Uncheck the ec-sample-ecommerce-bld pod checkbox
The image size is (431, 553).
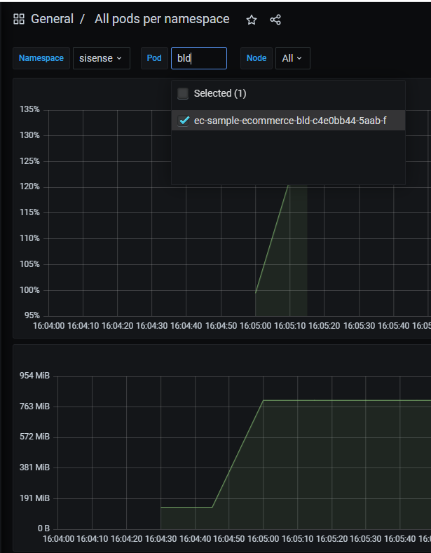pyautogui.click(x=184, y=121)
